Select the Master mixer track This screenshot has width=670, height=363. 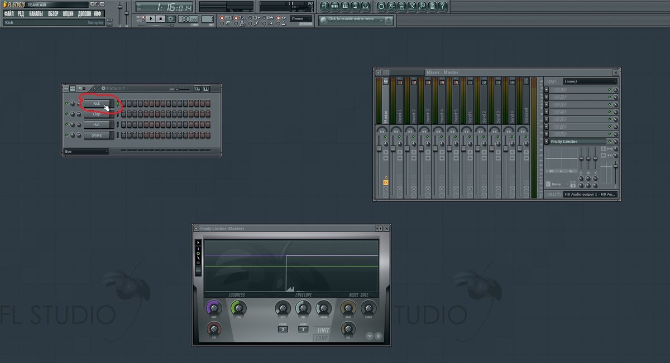385,100
